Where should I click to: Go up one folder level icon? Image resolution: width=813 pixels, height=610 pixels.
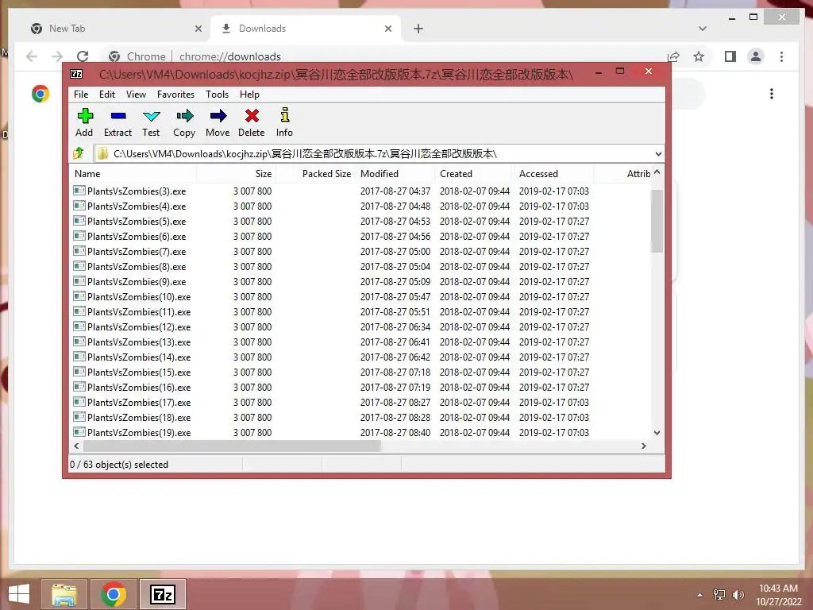(79, 153)
